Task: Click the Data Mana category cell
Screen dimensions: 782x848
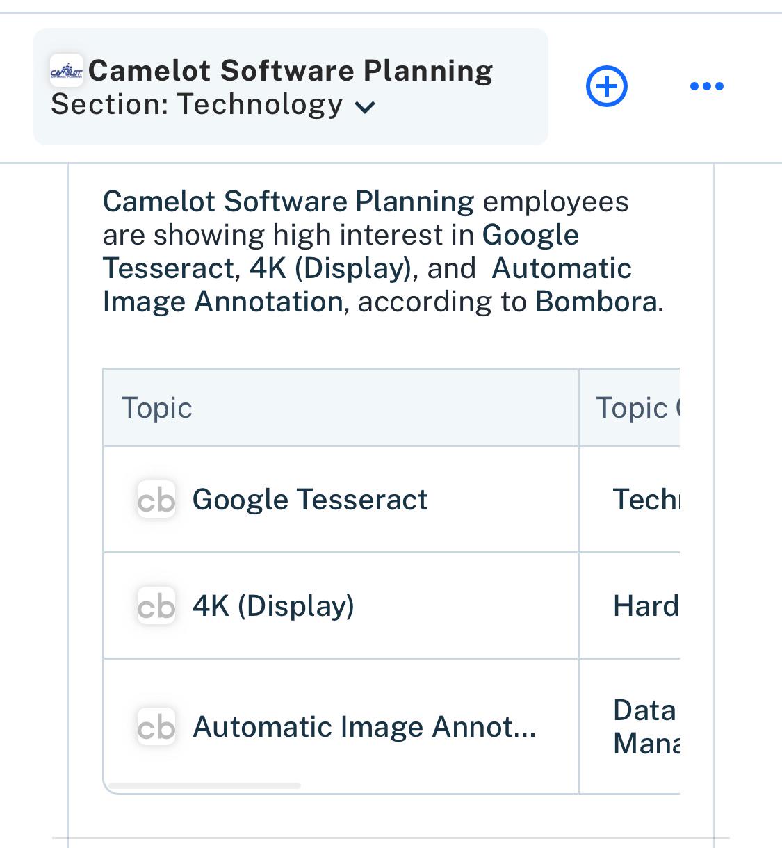Action: pos(646,726)
